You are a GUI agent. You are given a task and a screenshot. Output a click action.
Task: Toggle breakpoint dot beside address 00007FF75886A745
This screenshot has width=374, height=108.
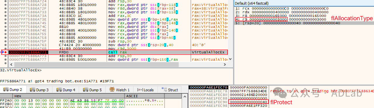[6, 23]
